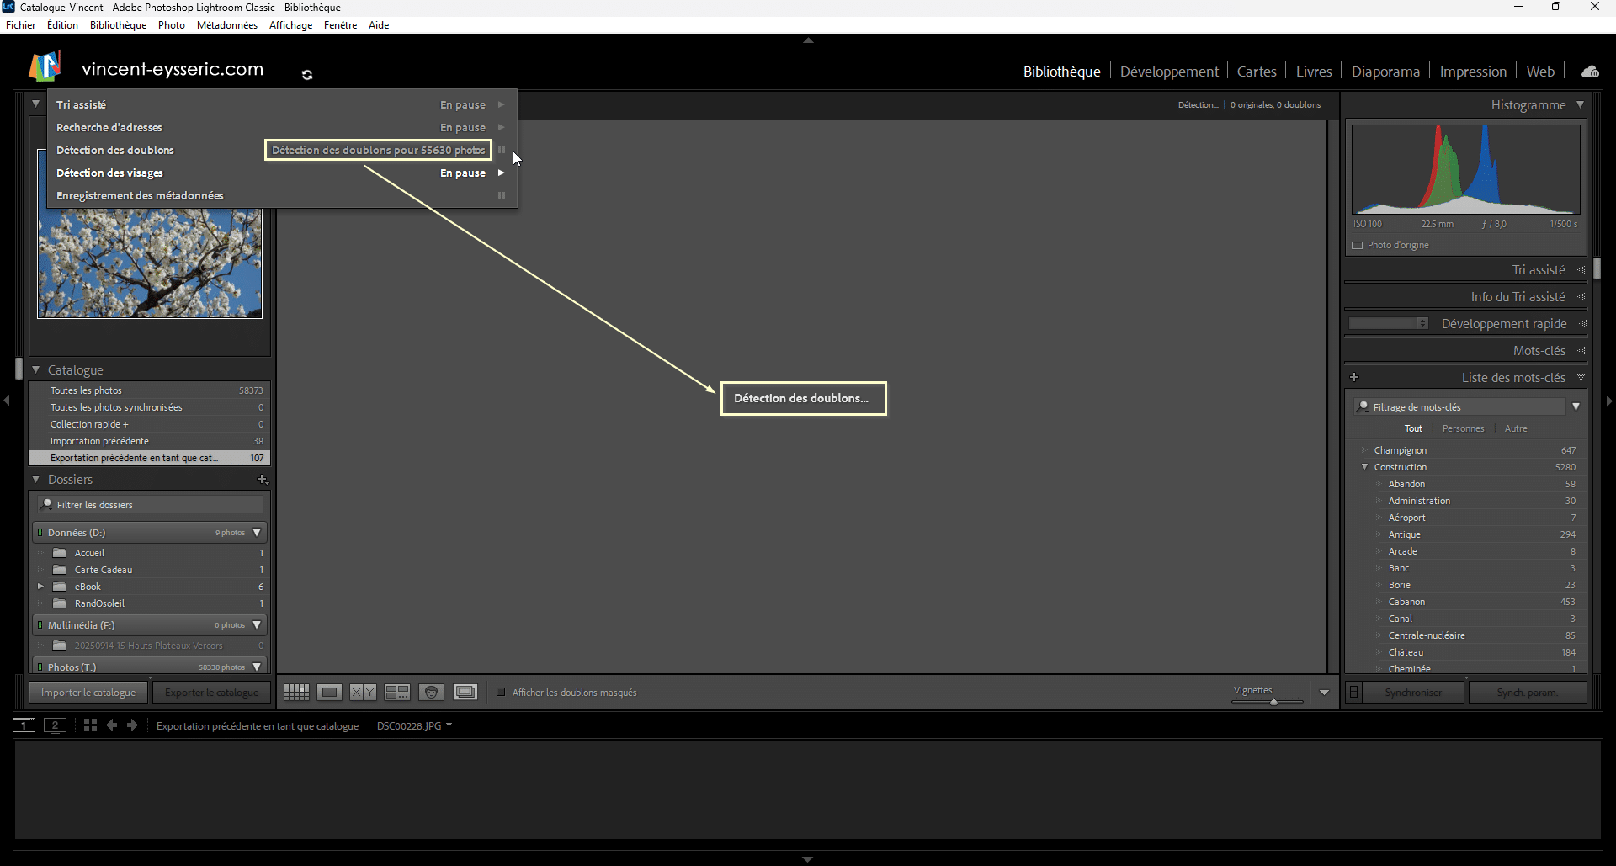Click the right panel scrollbar handle
This screenshot has height=866, width=1616.
coord(1597,268)
